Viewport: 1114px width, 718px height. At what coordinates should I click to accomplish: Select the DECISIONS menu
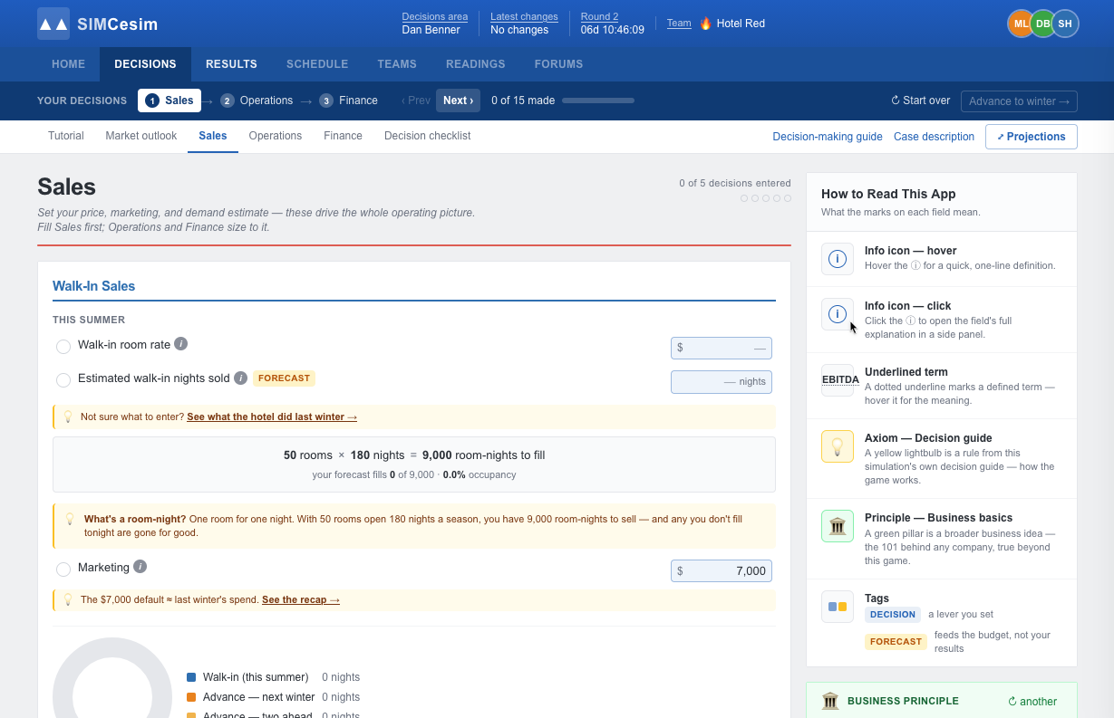[145, 64]
